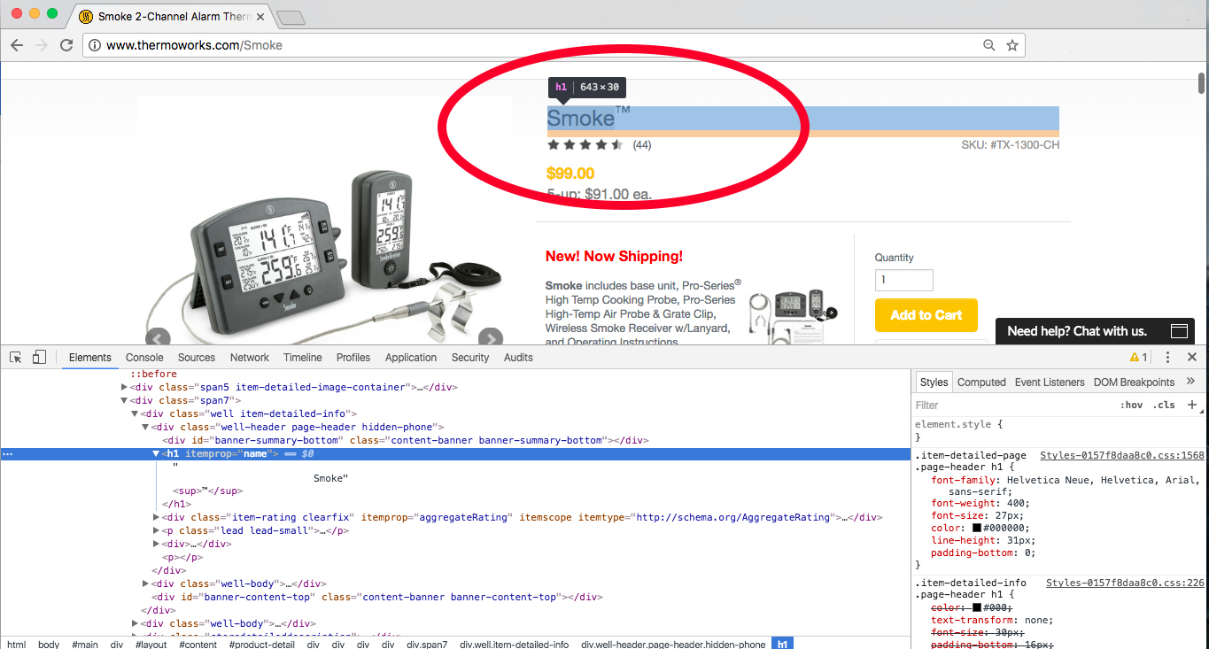Image resolution: width=1209 pixels, height=649 pixels.
Task: Expand the chat widget window icon
Action: (x=1179, y=331)
